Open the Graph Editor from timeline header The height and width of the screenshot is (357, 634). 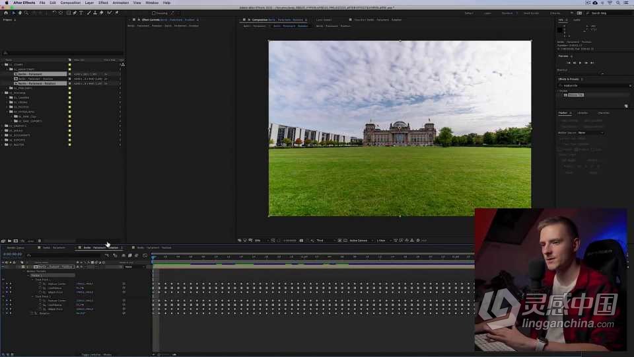point(145,255)
